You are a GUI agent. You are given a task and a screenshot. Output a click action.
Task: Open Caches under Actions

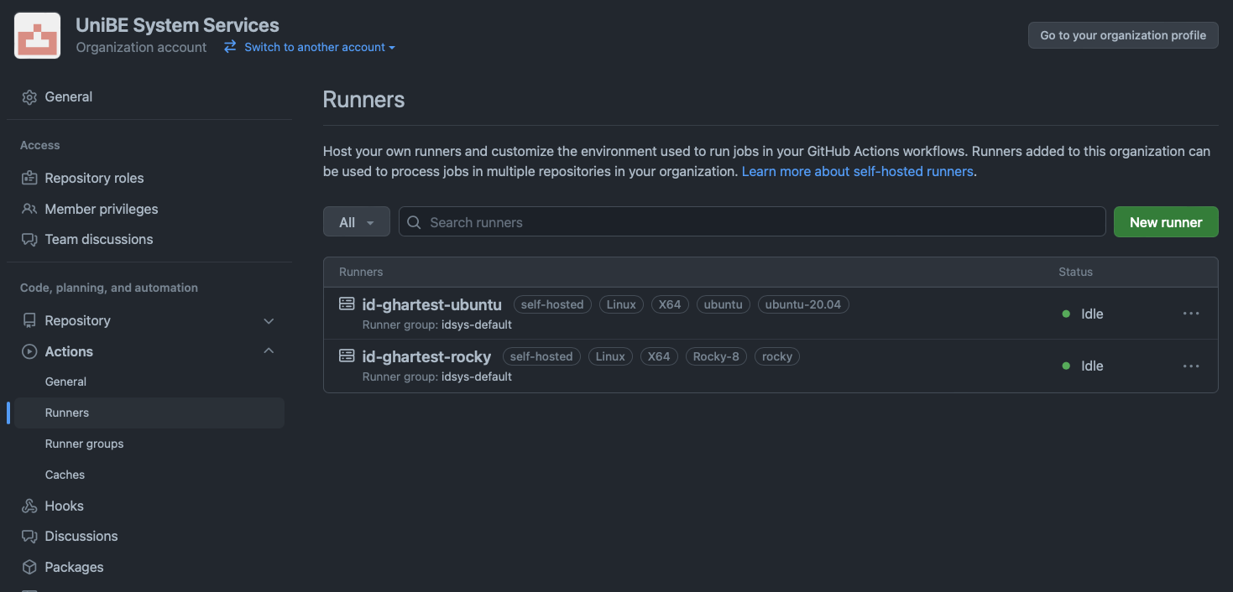click(65, 475)
